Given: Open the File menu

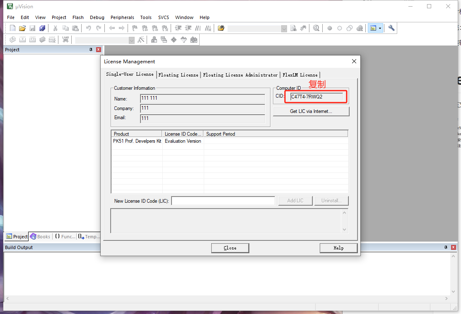Looking at the screenshot, I should [x=11, y=17].
